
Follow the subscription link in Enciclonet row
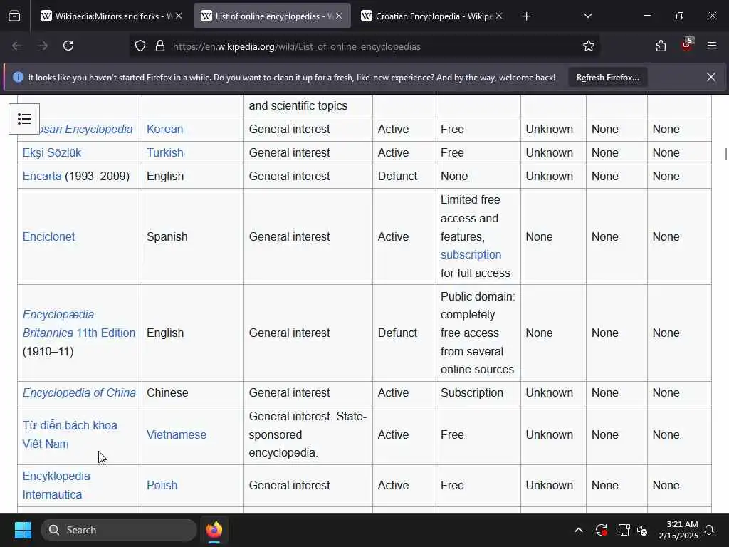471,254
